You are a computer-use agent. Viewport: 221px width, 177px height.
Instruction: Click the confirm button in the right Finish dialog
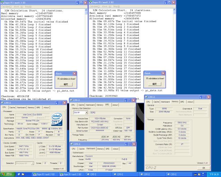pos(155,84)
